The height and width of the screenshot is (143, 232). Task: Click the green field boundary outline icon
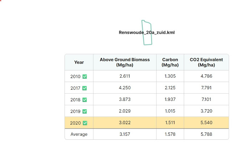(x=147, y=32)
